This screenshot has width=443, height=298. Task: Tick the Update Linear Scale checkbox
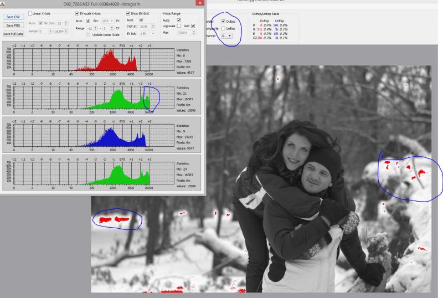point(88,34)
